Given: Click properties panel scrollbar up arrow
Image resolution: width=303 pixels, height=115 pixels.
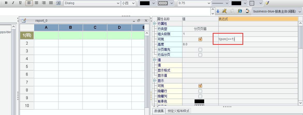Looking at the screenshot, I should pyautogui.click(x=300, y=23).
